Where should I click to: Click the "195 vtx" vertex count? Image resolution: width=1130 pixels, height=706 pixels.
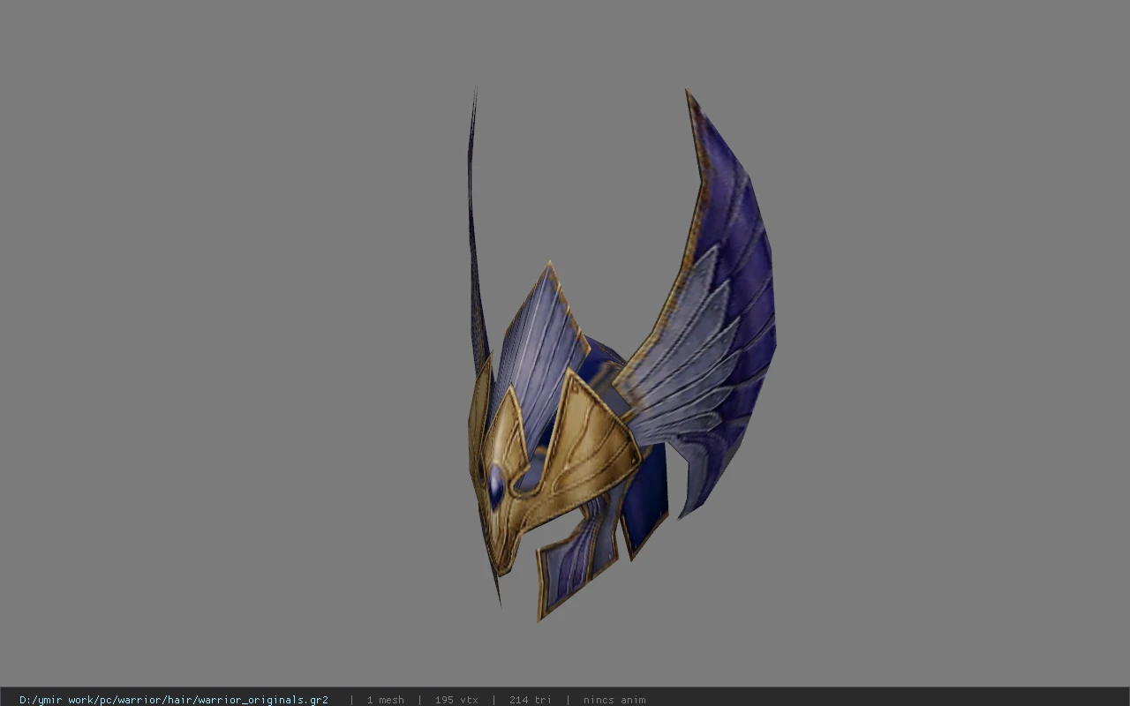pos(456,700)
